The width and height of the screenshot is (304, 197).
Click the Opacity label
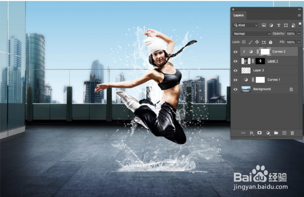click(x=279, y=33)
